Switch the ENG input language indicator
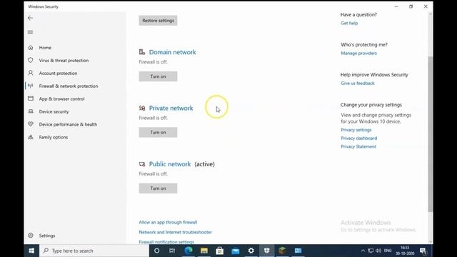 pos(388,251)
